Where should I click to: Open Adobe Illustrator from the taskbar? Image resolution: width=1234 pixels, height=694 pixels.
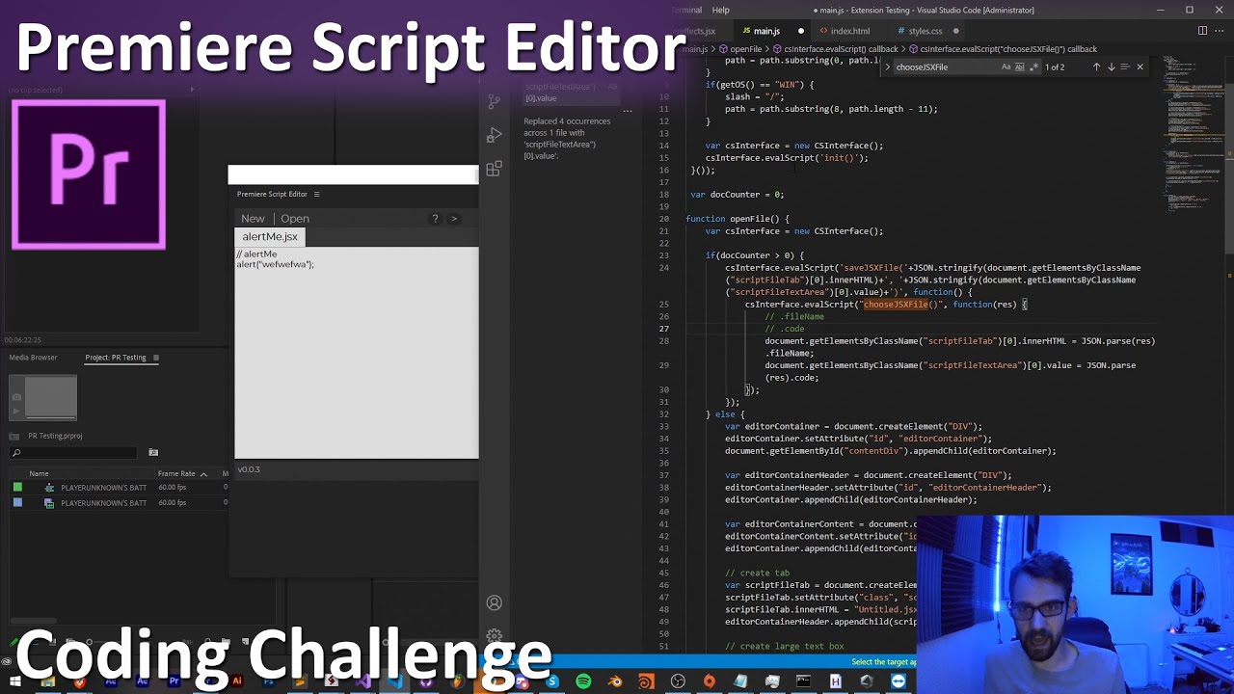(x=236, y=682)
